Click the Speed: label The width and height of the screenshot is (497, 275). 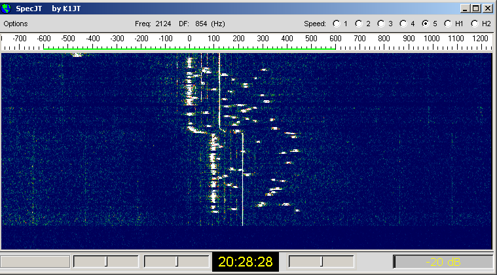tap(315, 24)
